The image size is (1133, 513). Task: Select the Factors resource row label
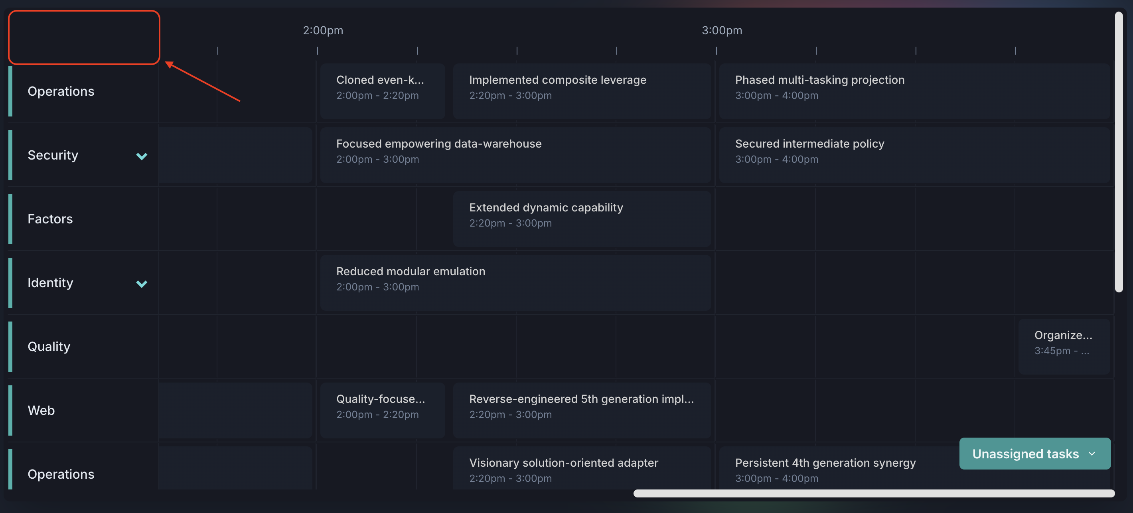pyautogui.click(x=50, y=219)
